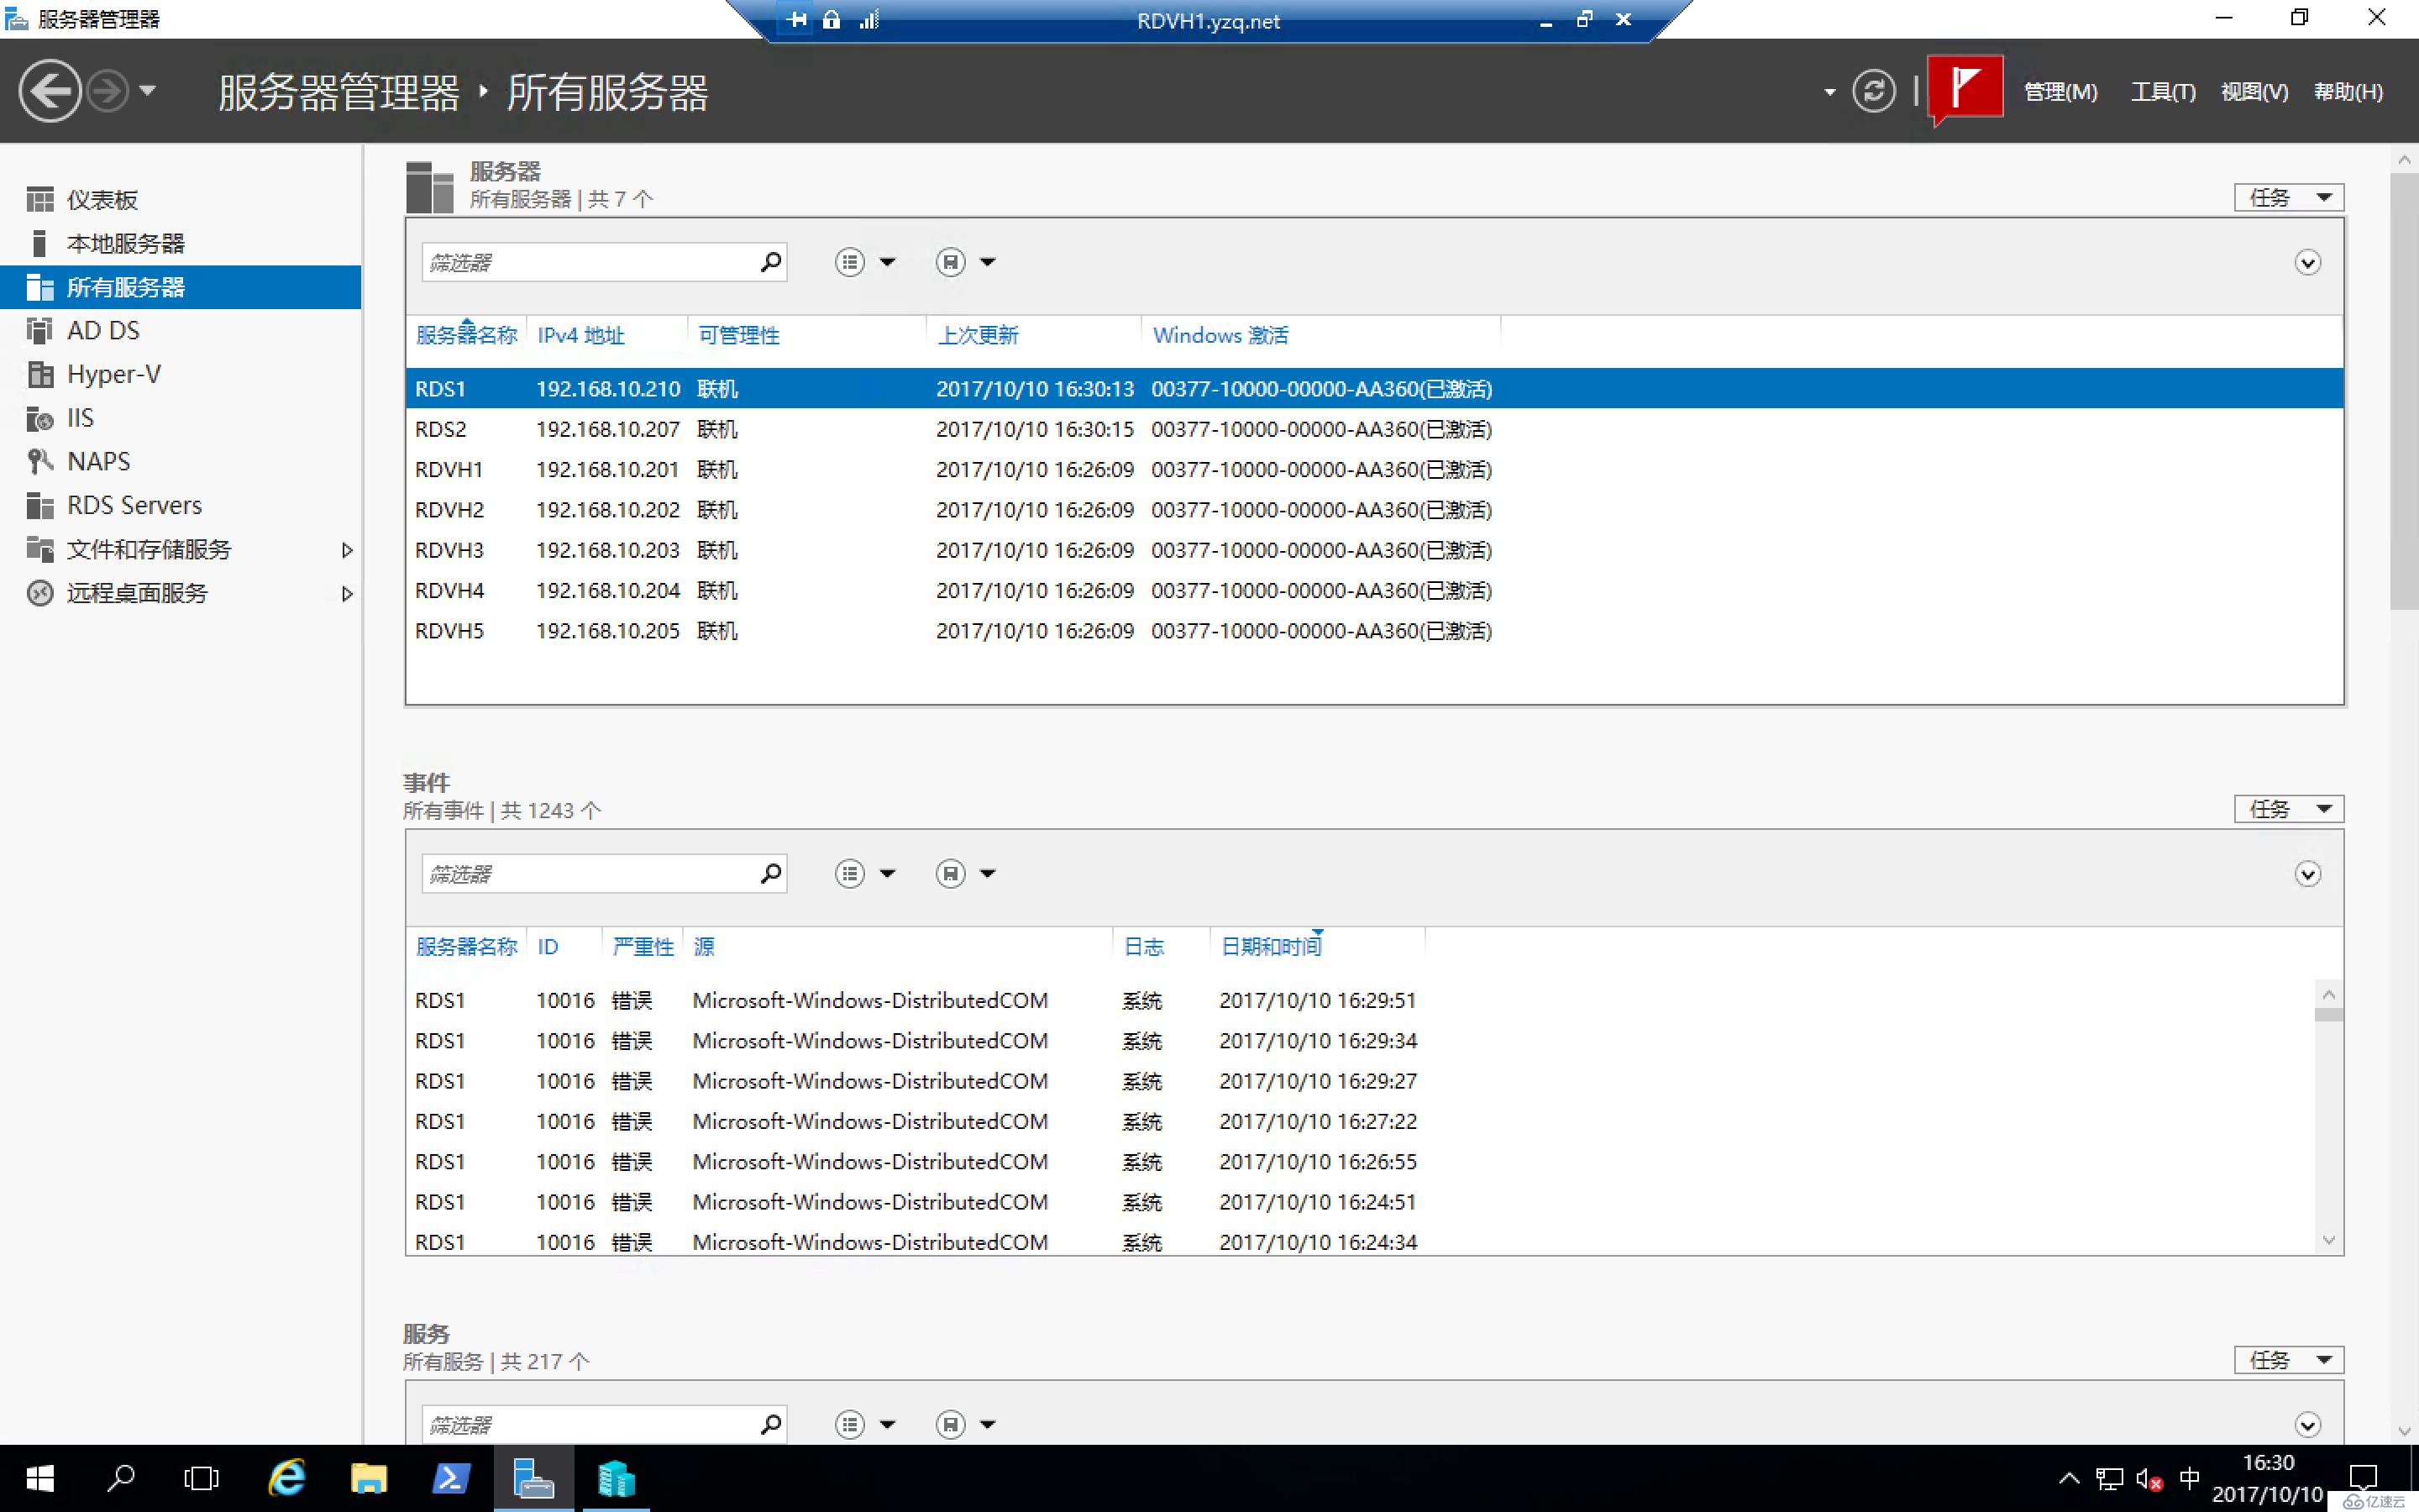2419x1512 pixels.
Task: Select the RDVH5 server row
Action: click(x=1374, y=631)
